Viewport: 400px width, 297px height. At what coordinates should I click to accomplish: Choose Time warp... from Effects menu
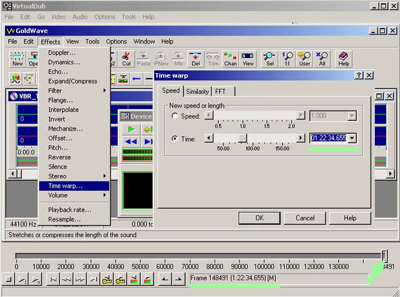(74, 186)
